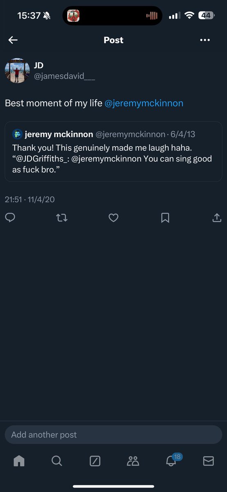Image resolution: width=227 pixels, height=492 pixels.
Task: Tap the @jamesdavid___ handle
Action: pos(64,76)
